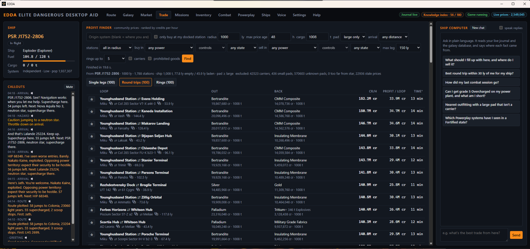Copy the Ammatis system name
Image resolution: width=530 pixels, height=249 pixels.
tap(134, 202)
